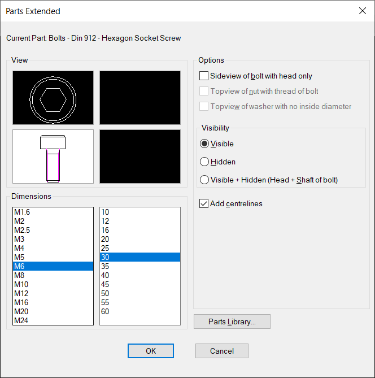Image resolution: width=375 pixels, height=378 pixels.
Task: Select the top view hexagon socket thumbnail
Action: pyautogui.click(x=53, y=98)
